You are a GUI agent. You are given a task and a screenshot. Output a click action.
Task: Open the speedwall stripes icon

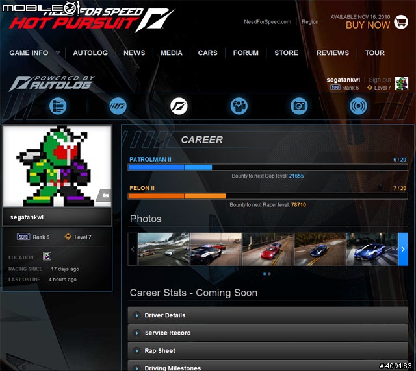[x=118, y=106]
